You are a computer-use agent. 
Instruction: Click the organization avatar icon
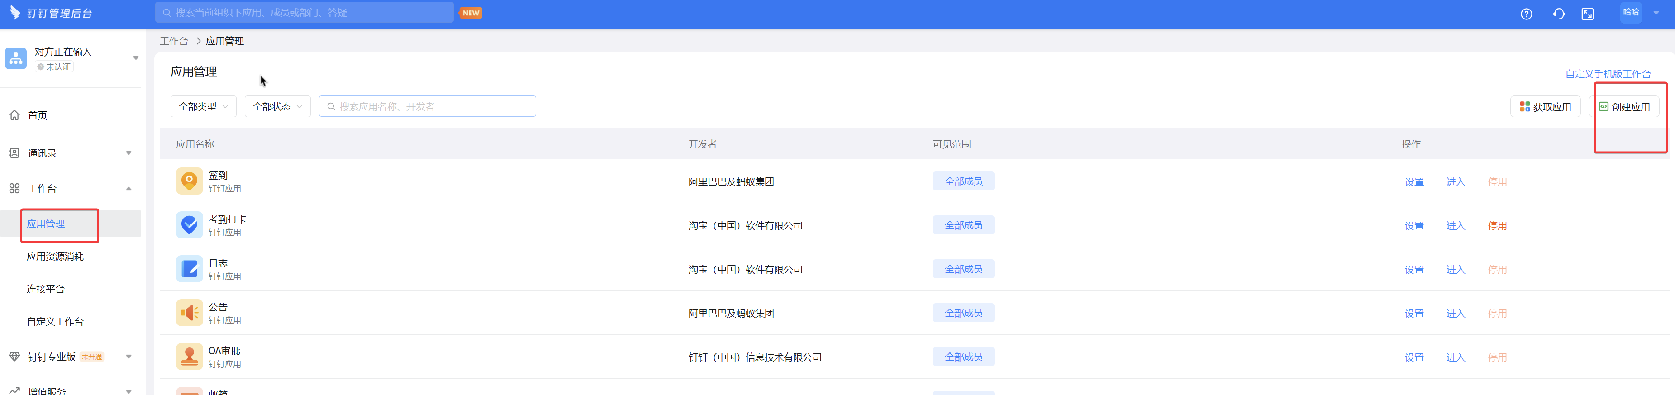[15, 58]
